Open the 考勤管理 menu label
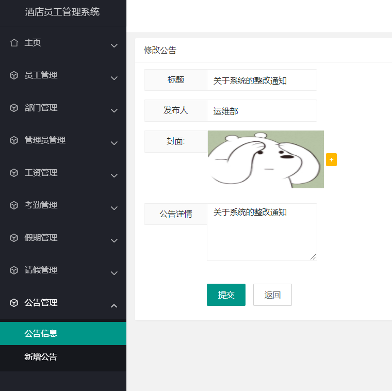 click(41, 205)
